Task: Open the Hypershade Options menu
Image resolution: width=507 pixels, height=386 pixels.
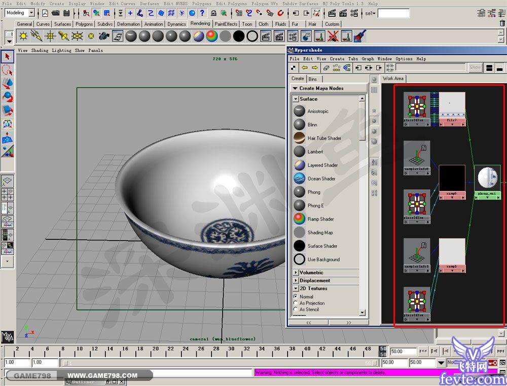Action: coord(404,59)
